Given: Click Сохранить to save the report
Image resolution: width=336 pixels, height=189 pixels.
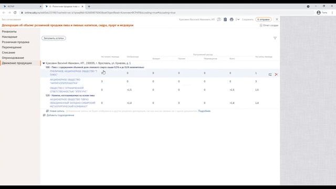Looking at the screenshot, I should click(x=247, y=19).
